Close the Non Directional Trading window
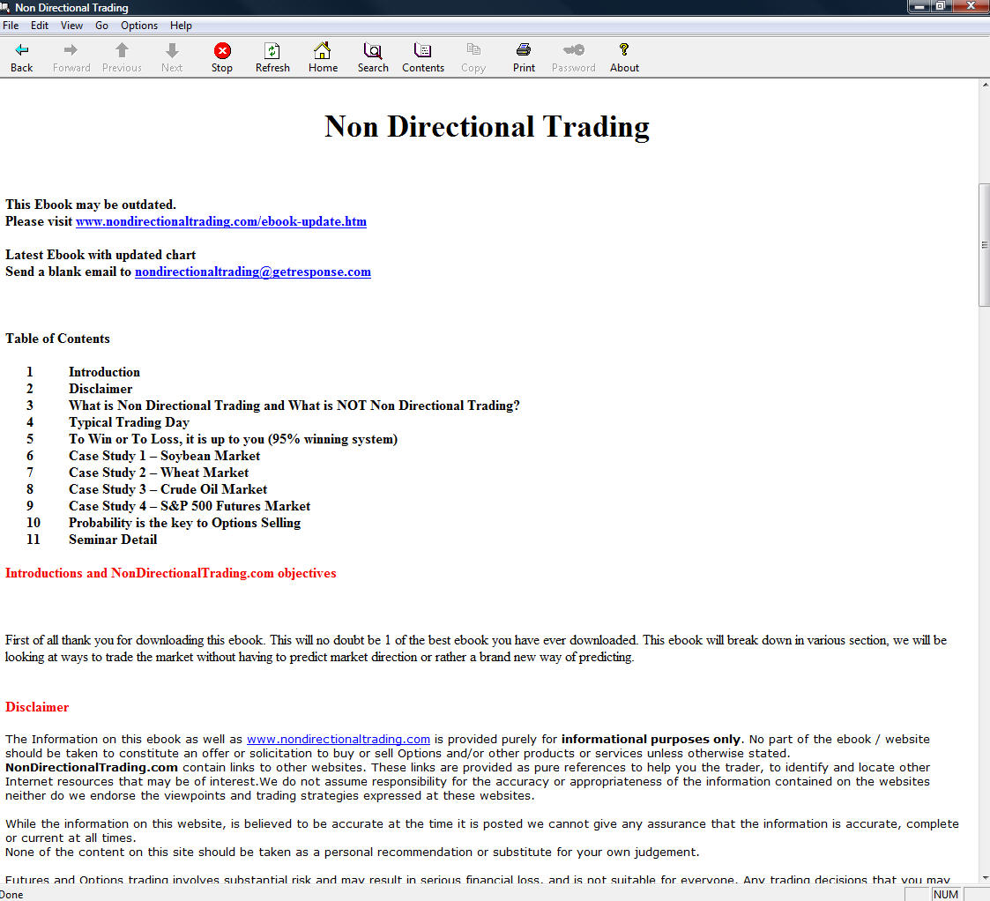Viewport: 990px width, 901px height. pyautogui.click(x=971, y=6)
